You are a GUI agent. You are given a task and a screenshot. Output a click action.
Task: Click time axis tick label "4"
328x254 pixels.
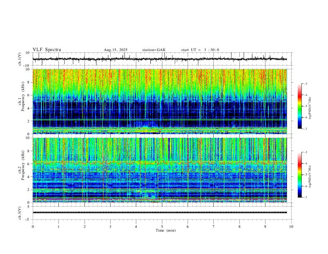(x=136, y=227)
